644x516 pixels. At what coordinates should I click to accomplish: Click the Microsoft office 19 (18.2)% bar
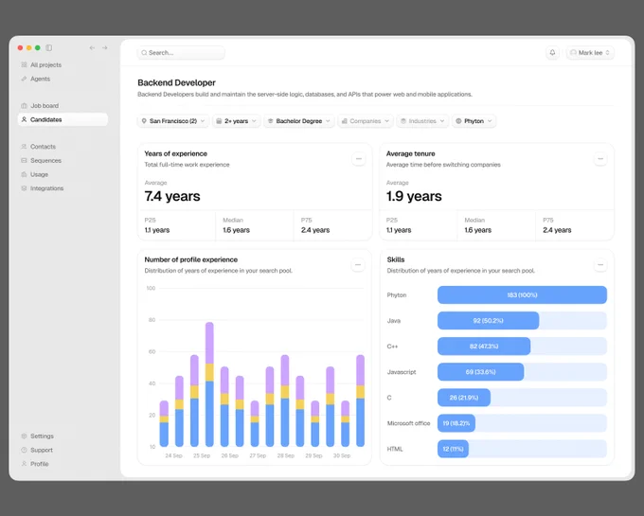[x=456, y=423]
